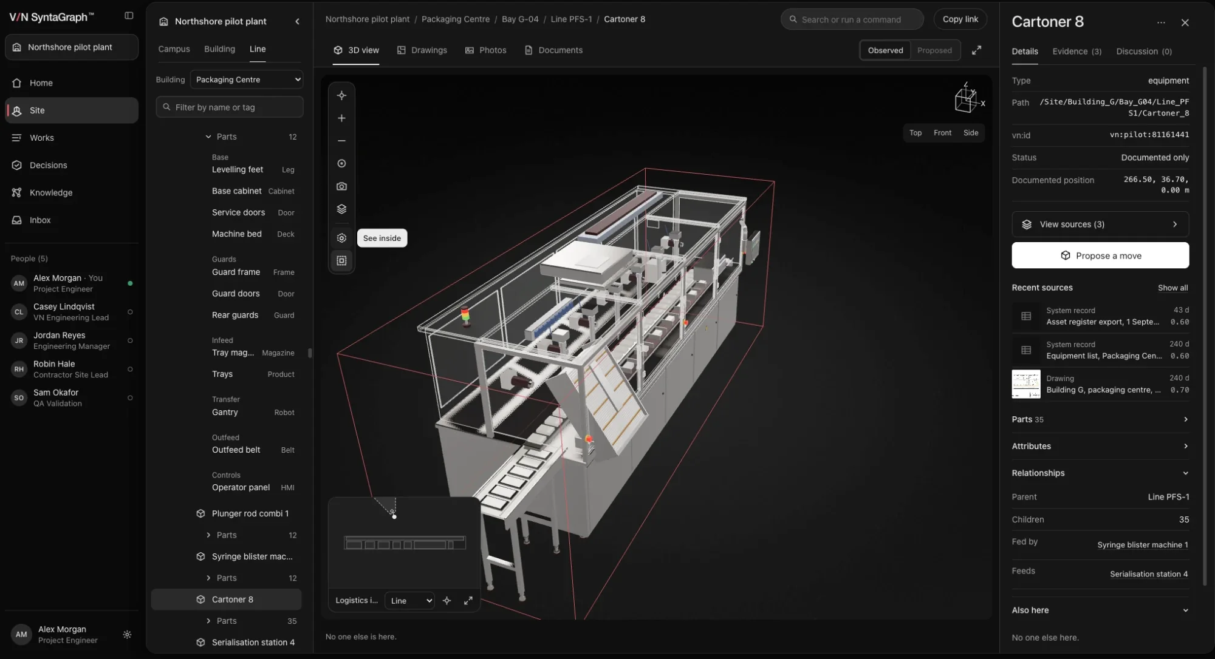Screen dimensions: 1215x659
Task: Switch to Evidence (3) tab
Action: [1076, 52]
